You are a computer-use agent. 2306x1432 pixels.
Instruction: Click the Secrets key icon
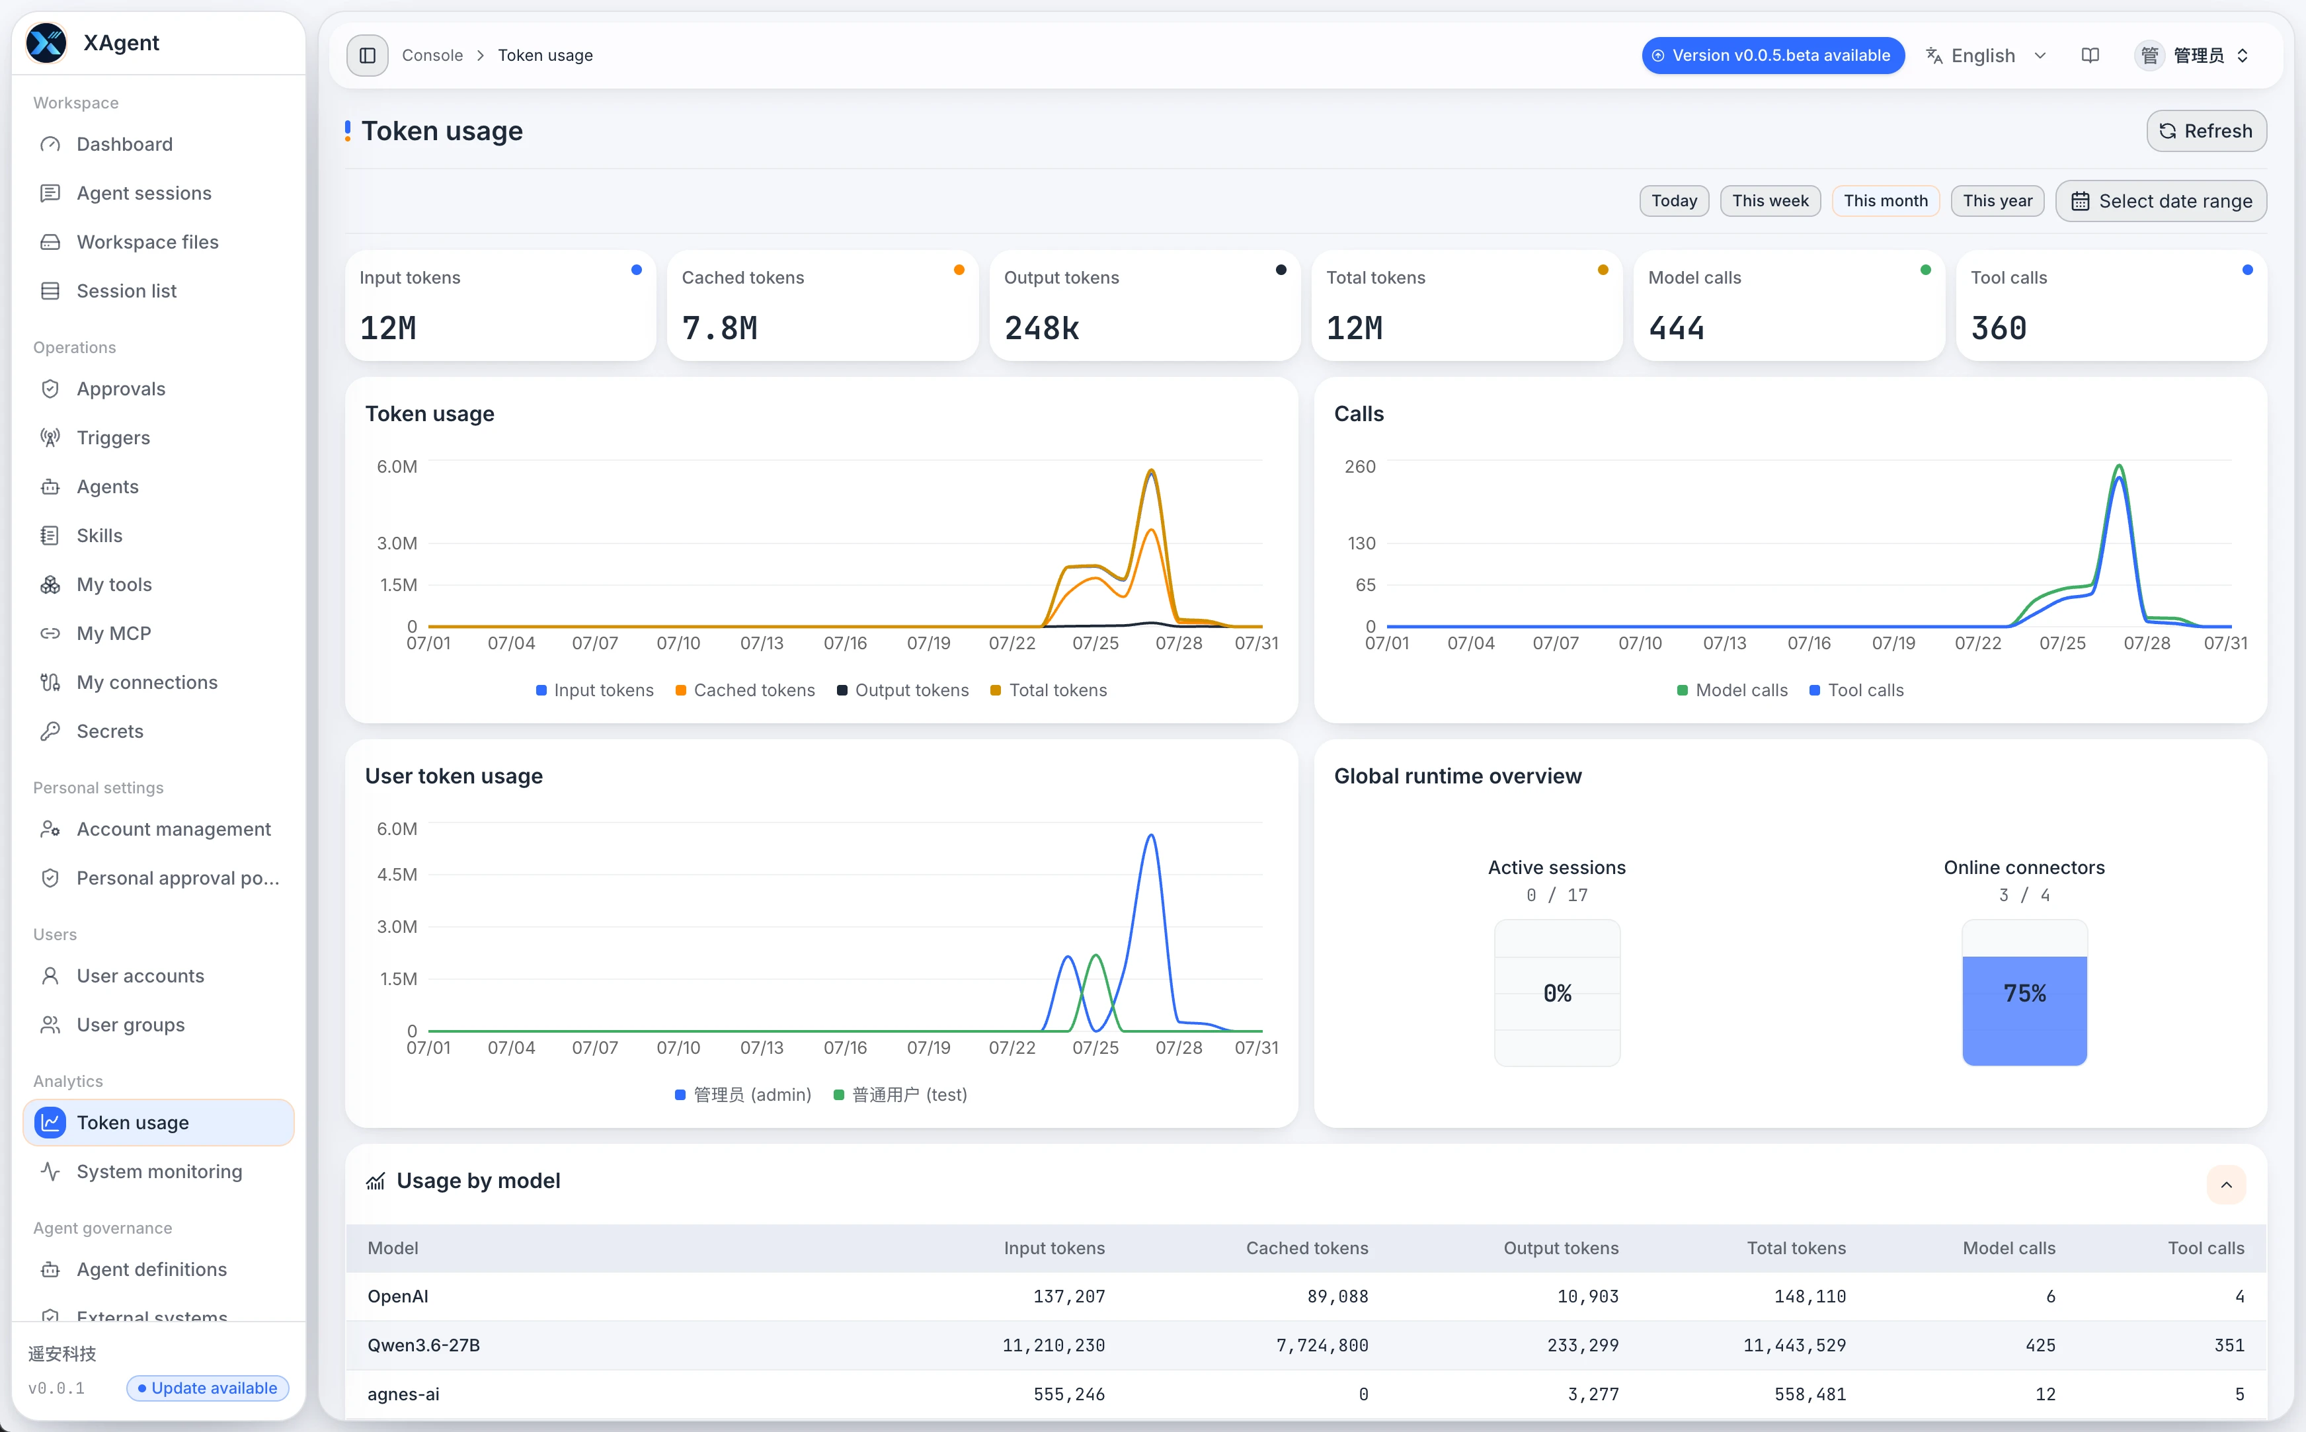50,731
